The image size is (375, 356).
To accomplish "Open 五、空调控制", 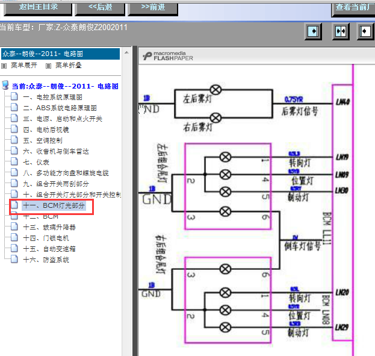I will click(x=43, y=140).
